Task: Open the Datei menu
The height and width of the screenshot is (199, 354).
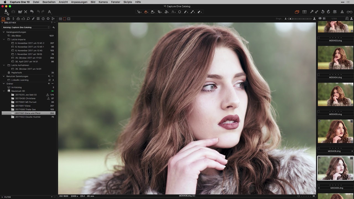Action: [x=36, y=2]
